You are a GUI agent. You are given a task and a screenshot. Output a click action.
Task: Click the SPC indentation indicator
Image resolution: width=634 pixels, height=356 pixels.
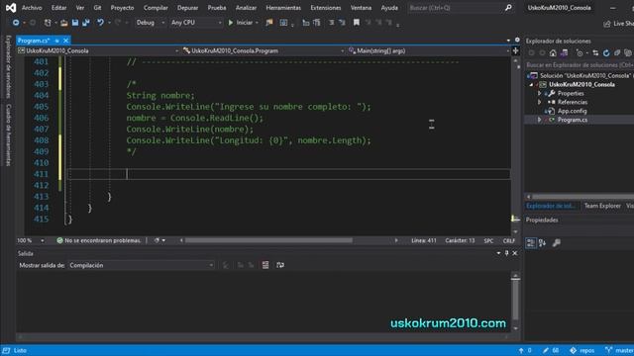pyautogui.click(x=488, y=240)
